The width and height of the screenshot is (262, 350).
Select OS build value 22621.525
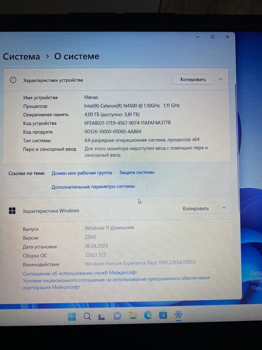(95, 254)
